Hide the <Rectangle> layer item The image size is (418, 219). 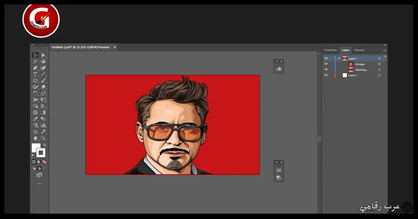tap(326, 69)
